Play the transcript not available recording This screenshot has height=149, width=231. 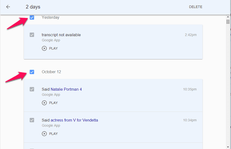(50, 48)
